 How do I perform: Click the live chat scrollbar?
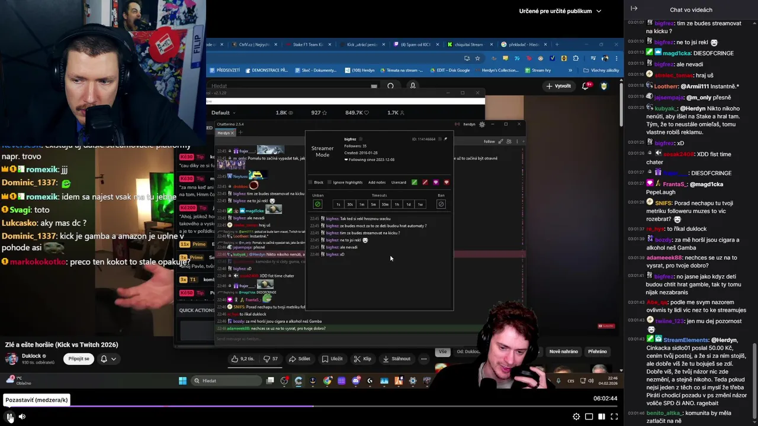[x=754, y=382]
